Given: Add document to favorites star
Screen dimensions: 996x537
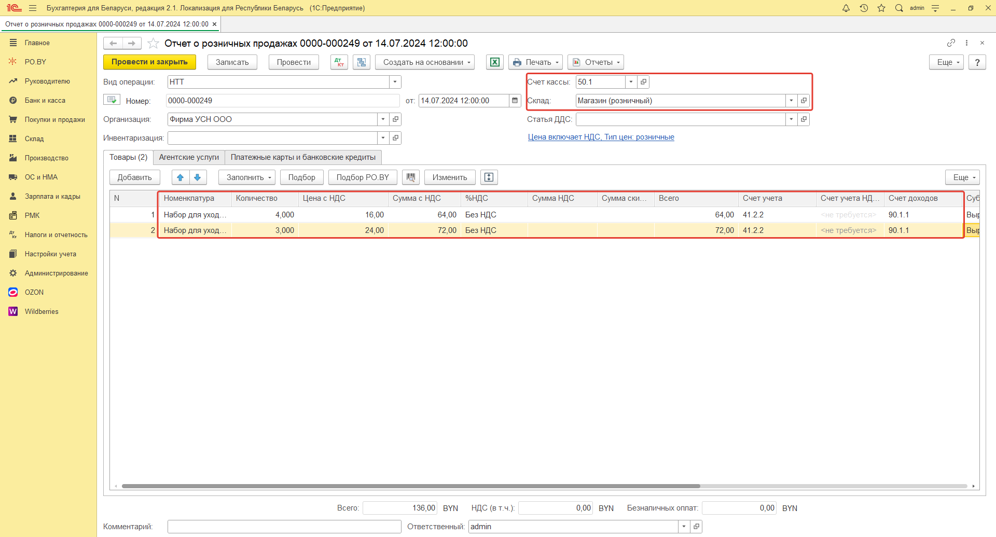Looking at the screenshot, I should pyautogui.click(x=153, y=43).
